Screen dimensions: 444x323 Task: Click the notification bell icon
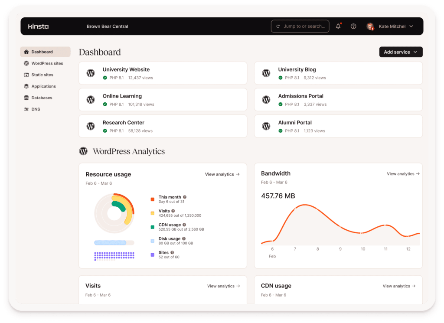pyautogui.click(x=338, y=26)
